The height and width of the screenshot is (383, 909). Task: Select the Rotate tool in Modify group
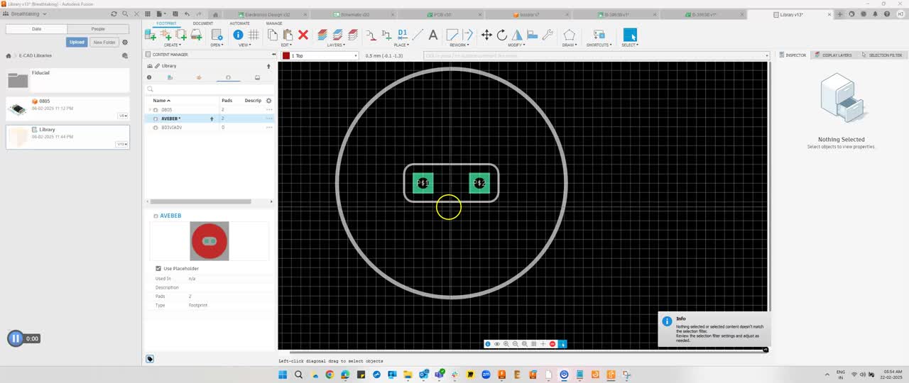(x=502, y=35)
